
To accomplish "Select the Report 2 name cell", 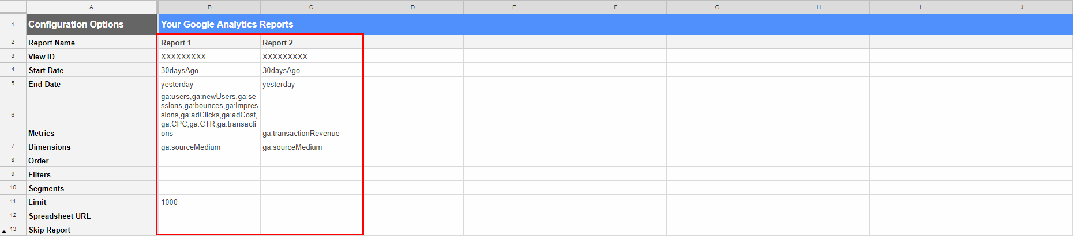I will point(311,43).
